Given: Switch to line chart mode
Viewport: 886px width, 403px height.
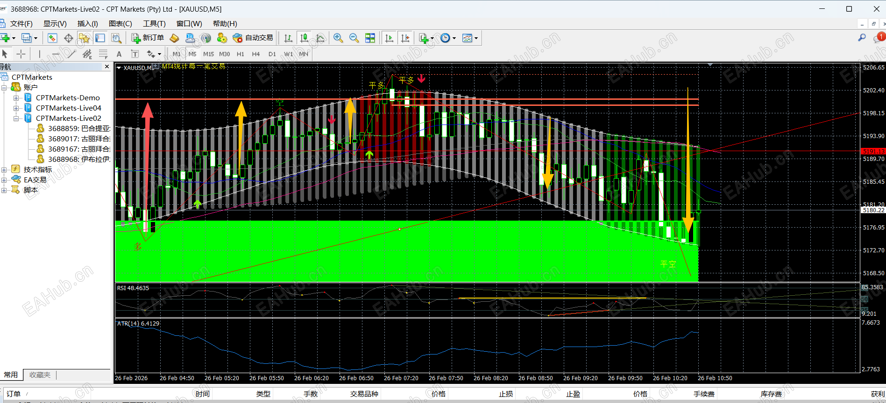Looking at the screenshot, I should coord(320,38).
